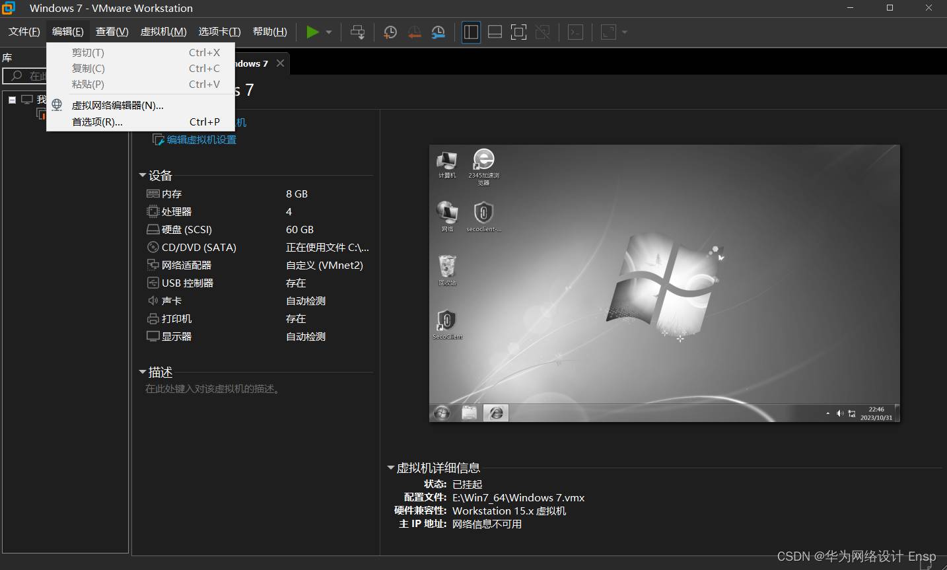Screen dimensions: 947x570
Task: Revert the virtual machine to its snapshot
Action: point(414,32)
